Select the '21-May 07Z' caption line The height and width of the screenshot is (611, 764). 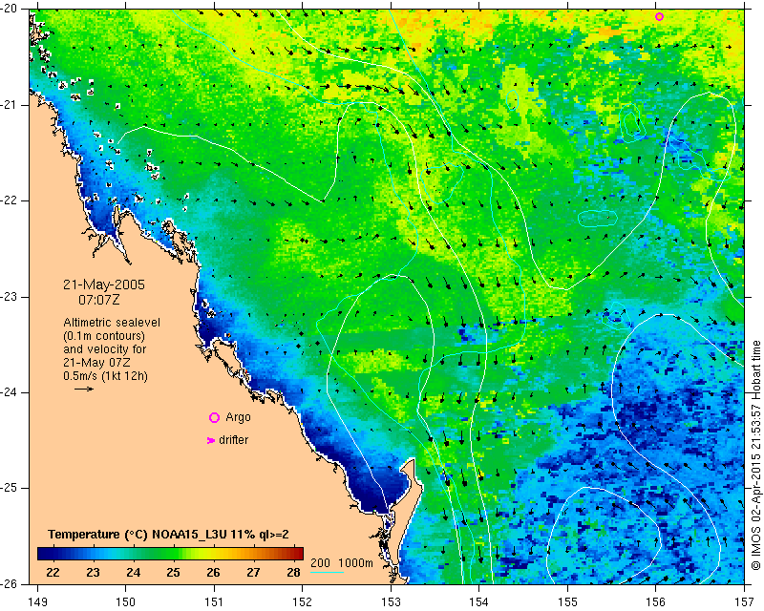click(x=96, y=363)
